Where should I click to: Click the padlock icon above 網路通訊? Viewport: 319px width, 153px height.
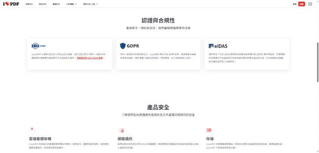coord(121,130)
